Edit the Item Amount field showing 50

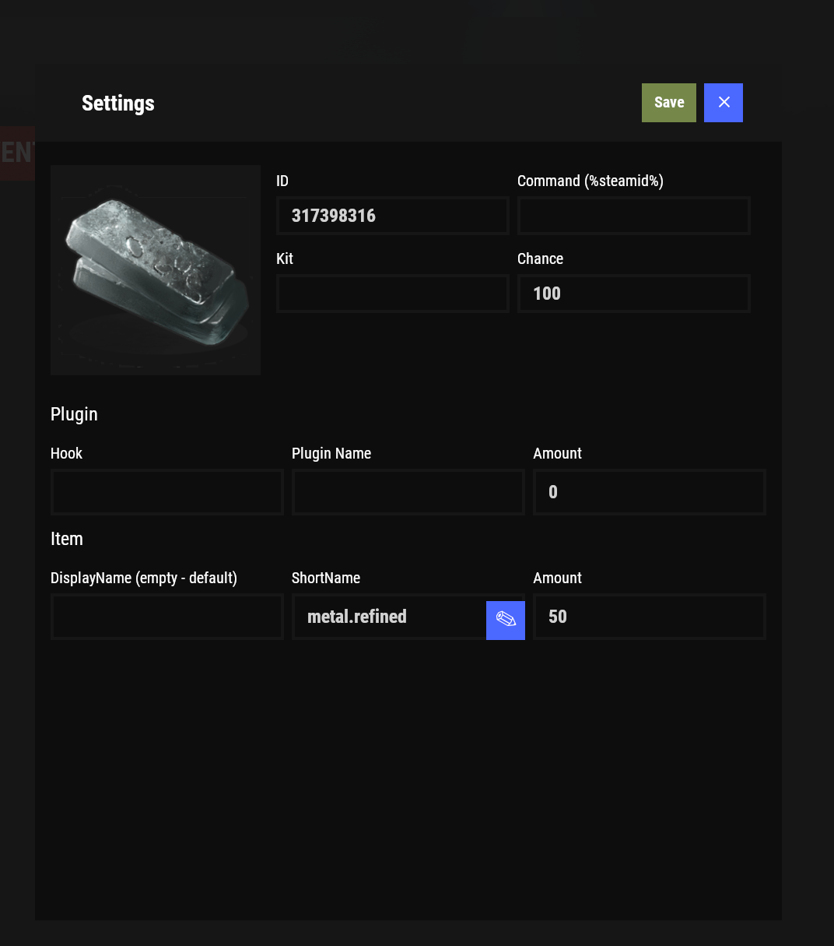pyautogui.click(x=649, y=617)
